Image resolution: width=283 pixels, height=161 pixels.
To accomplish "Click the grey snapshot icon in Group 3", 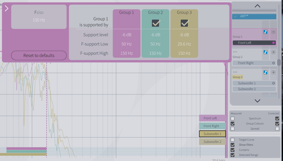I will point(273,72).
